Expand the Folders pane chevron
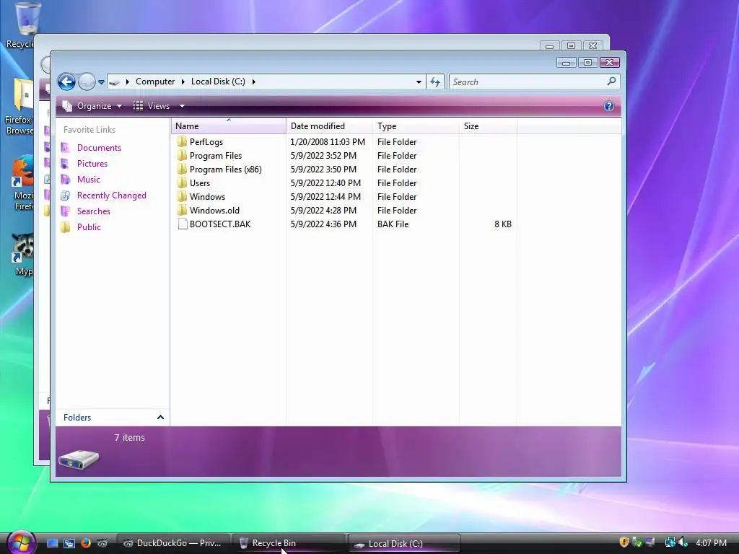 [x=160, y=418]
